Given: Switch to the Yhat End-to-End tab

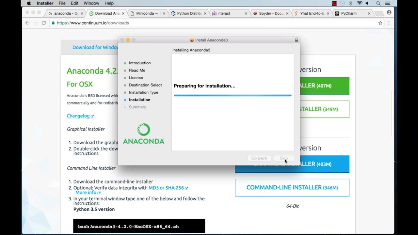Looking at the screenshot, I should [313, 13].
